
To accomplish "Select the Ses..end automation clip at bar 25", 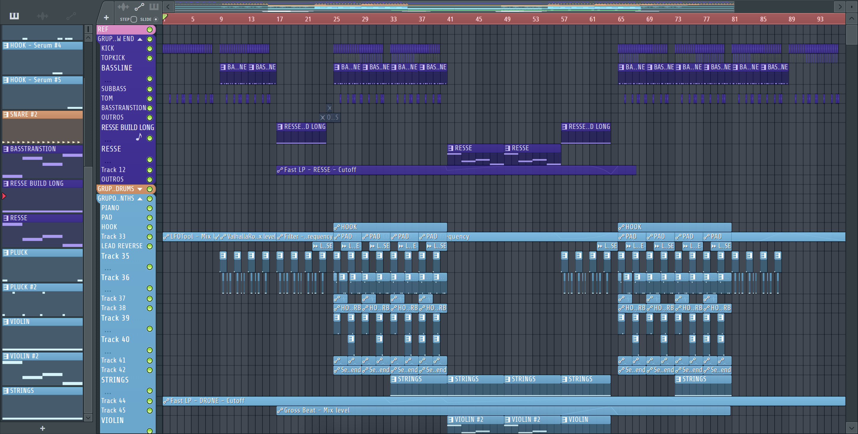I will 347,370.
